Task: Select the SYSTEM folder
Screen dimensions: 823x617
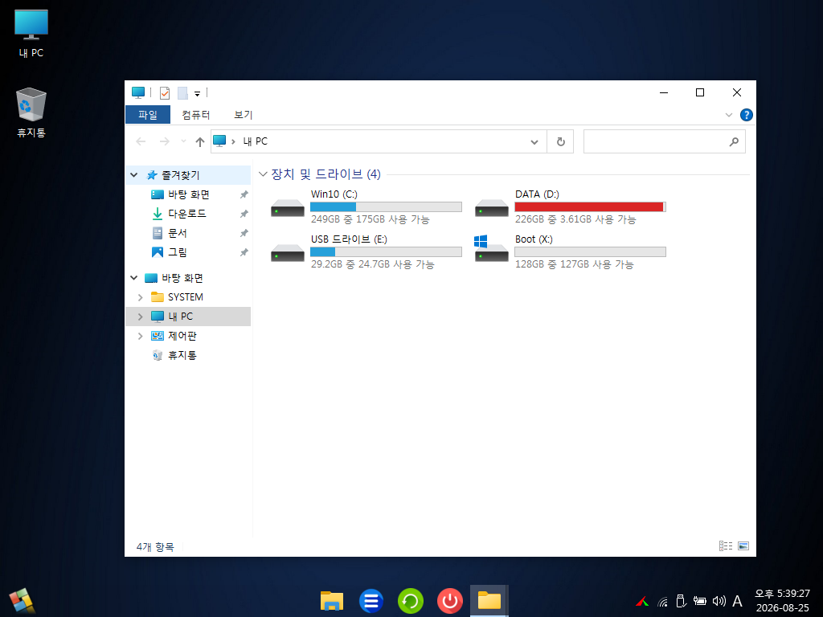Action: tap(186, 297)
